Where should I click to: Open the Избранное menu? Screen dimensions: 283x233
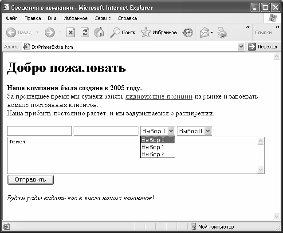pyautogui.click(x=75, y=18)
